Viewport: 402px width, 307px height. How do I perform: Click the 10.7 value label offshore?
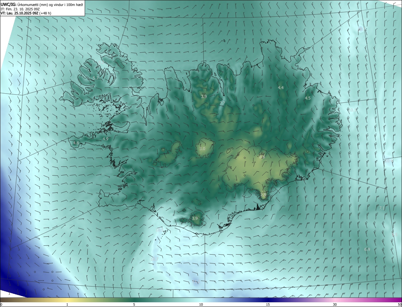click(155, 259)
